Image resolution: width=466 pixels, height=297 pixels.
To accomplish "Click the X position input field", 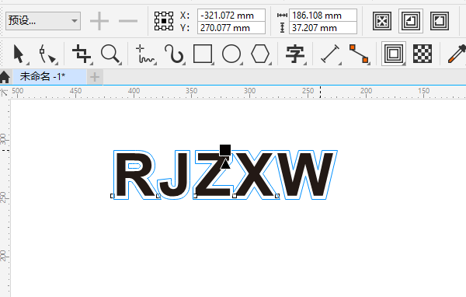I will pyautogui.click(x=231, y=16).
